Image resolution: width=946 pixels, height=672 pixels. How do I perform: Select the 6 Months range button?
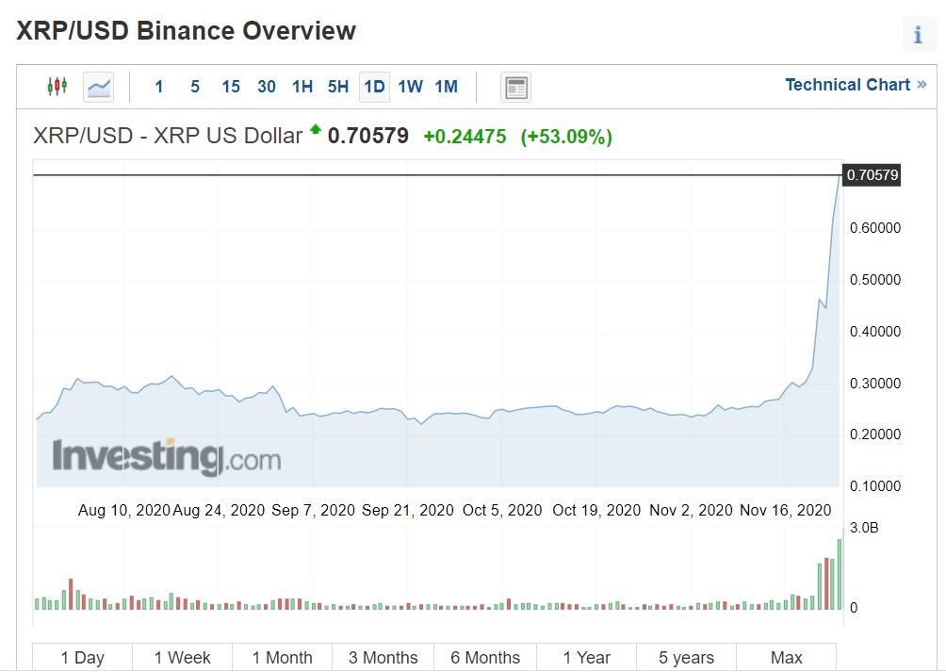[484, 657]
